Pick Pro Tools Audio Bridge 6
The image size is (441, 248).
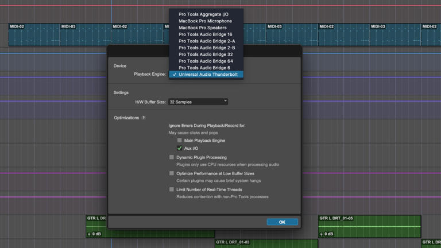coord(204,68)
